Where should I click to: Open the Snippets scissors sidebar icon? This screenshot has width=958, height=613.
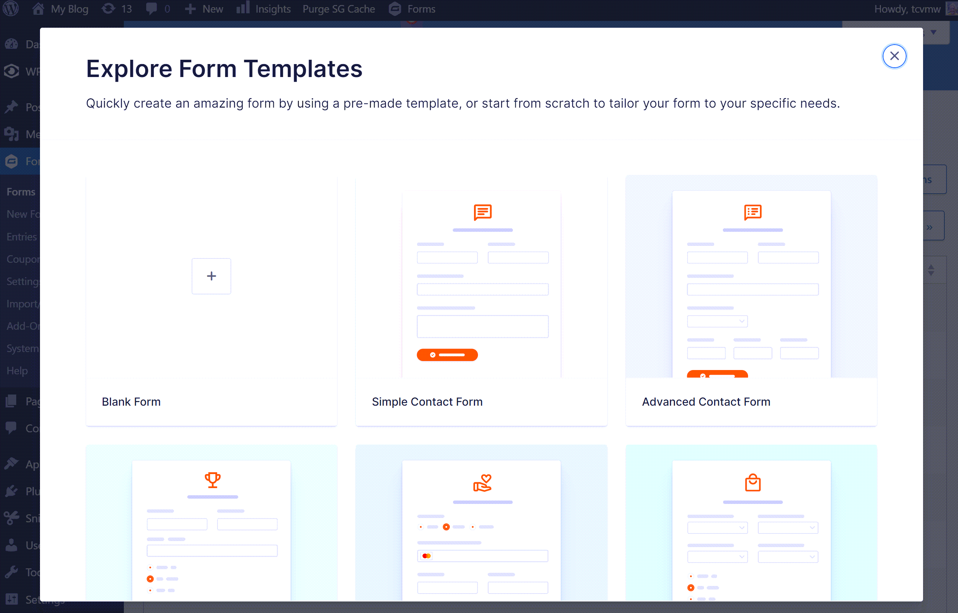(x=12, y=518)
